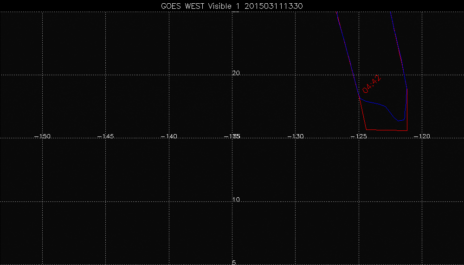Click the -145 longitude axis label
The image size is (464, 265).
[106, 136]
